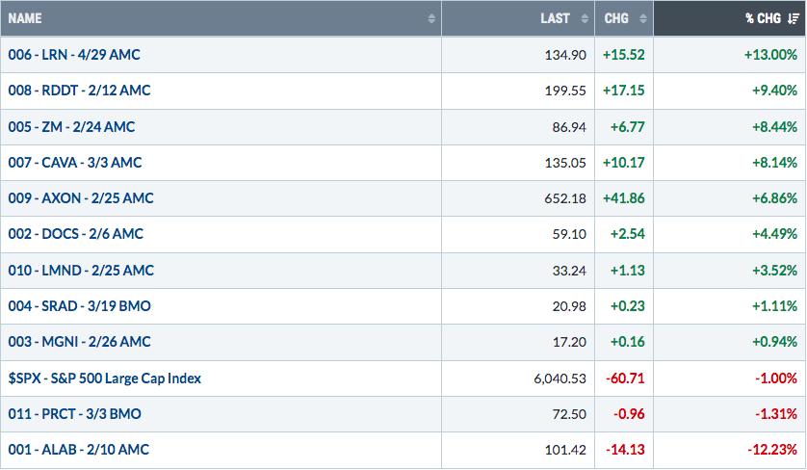807x470 pixels.
Task: Toggle the % CHG descending sort icon
Action: tap(794, 18)
